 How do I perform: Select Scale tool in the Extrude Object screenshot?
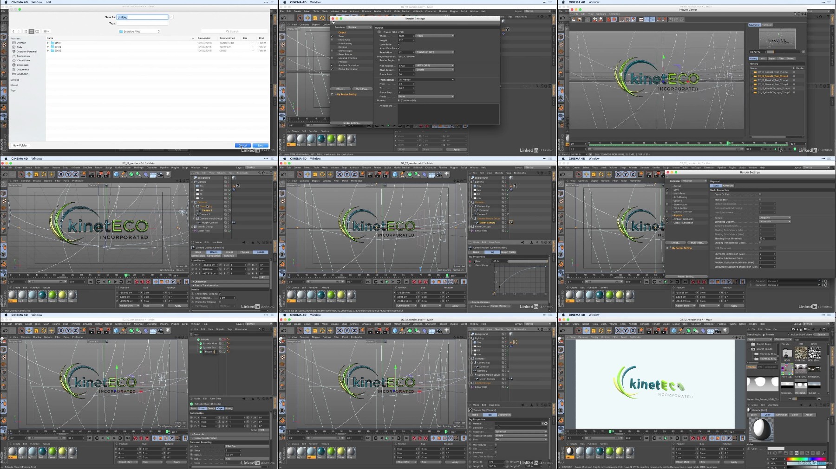[36, 331]
